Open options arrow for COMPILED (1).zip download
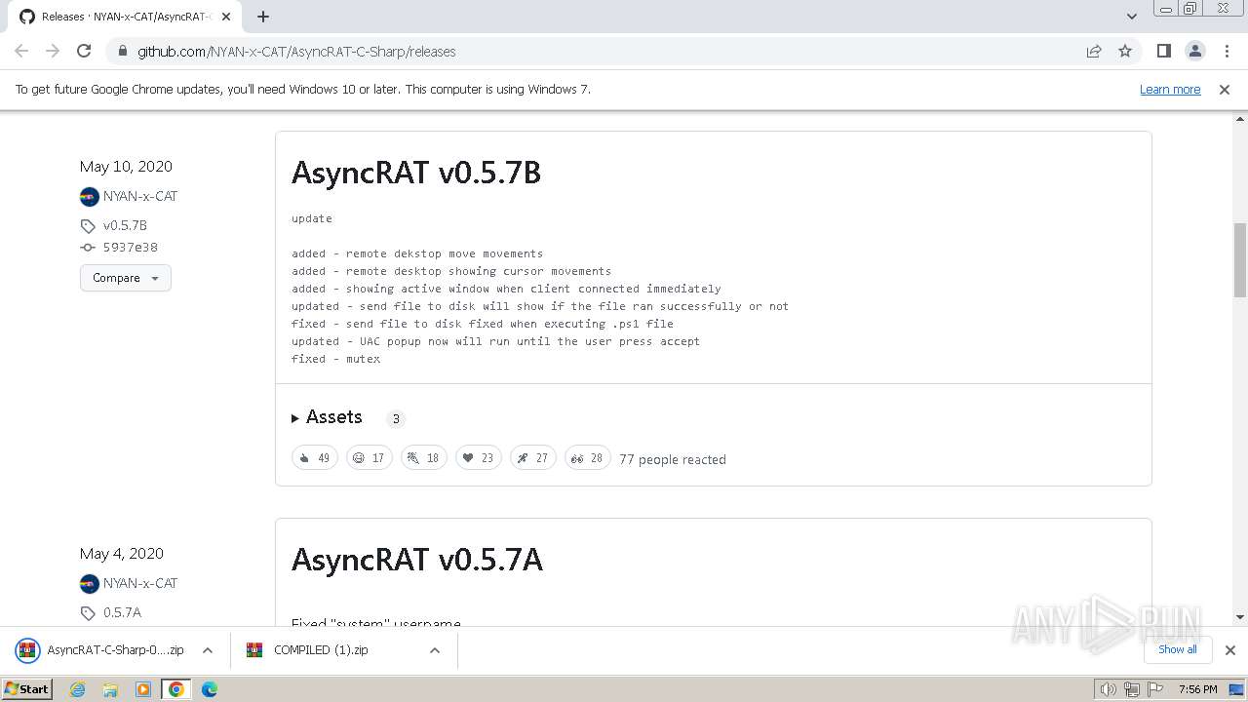This screenshot has height=702, width=1248. [435, 650]
